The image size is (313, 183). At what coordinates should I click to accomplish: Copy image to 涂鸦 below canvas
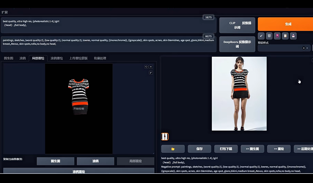pyautogui.click(x=95, y=161)
